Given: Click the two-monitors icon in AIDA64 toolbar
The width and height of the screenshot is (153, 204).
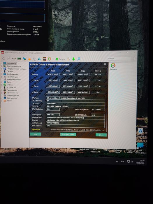Looking at the screenshot, I should (24, 59).
